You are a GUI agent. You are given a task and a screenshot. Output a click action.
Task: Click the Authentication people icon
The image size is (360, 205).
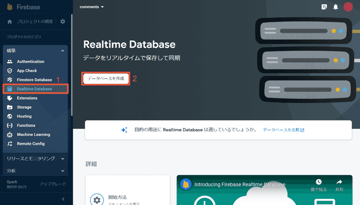pos(10,61)
